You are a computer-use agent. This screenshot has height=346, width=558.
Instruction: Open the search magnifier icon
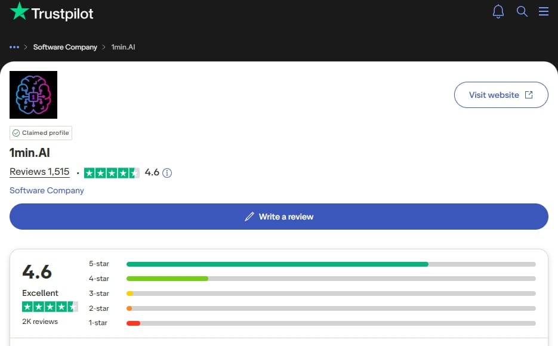[x=522, y=11]
